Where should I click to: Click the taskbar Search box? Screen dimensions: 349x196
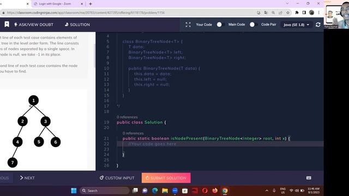click(105, 191)
